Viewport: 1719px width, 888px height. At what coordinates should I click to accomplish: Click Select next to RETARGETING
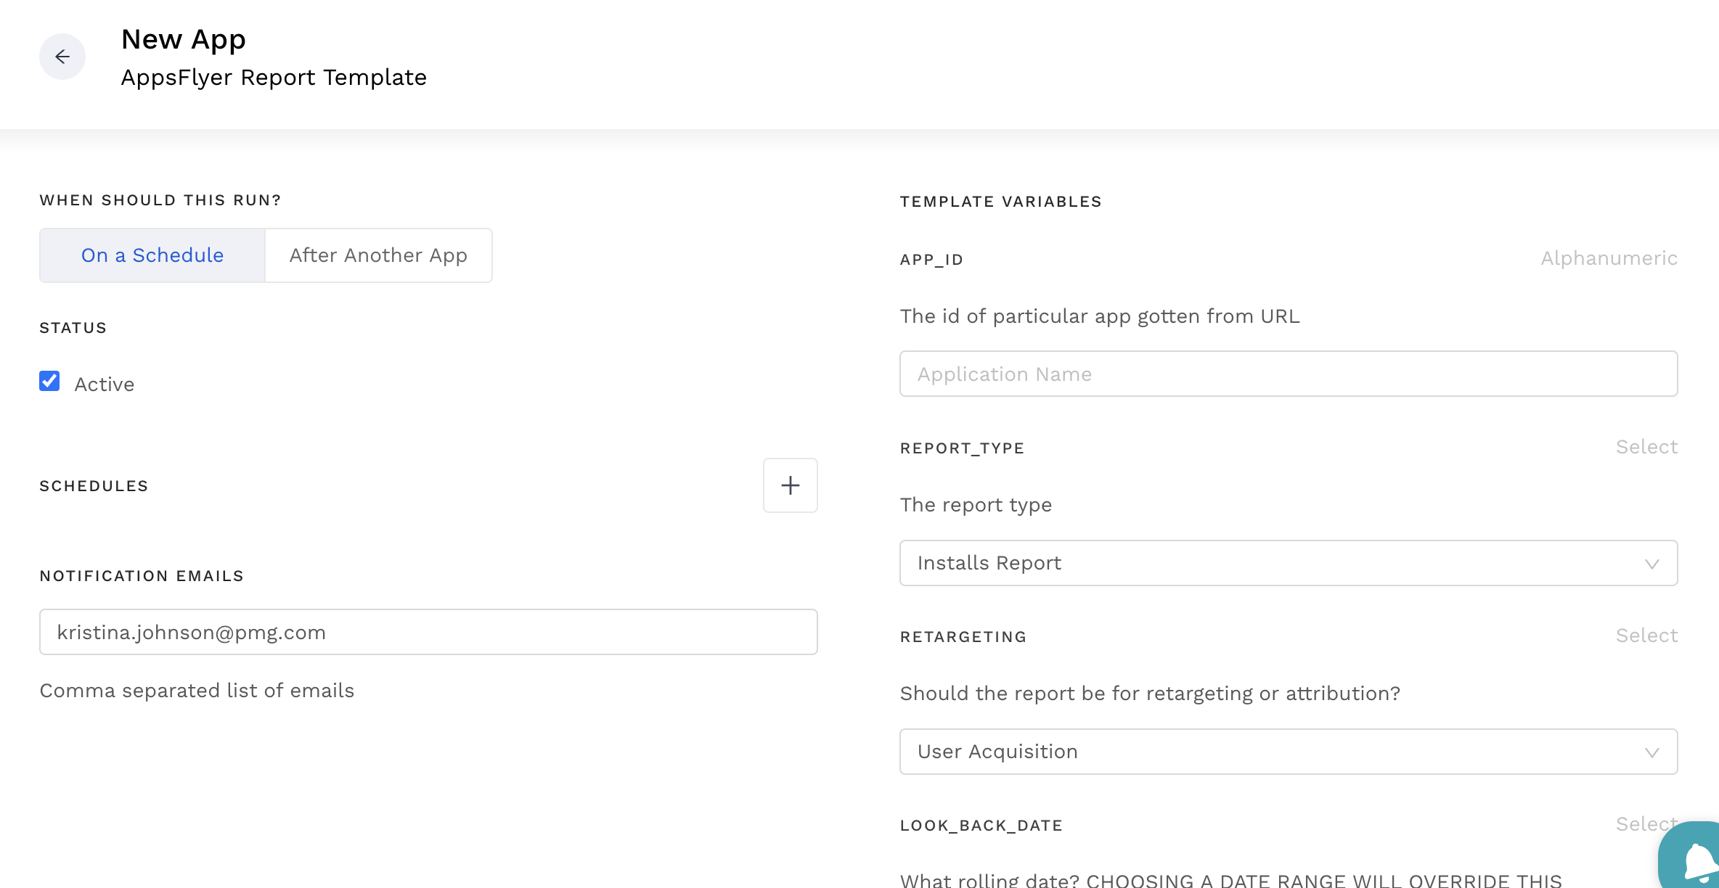tap(1646, 636)
